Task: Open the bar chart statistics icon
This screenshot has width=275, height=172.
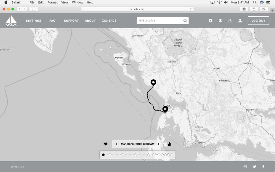Action: (x=169, y=144)
